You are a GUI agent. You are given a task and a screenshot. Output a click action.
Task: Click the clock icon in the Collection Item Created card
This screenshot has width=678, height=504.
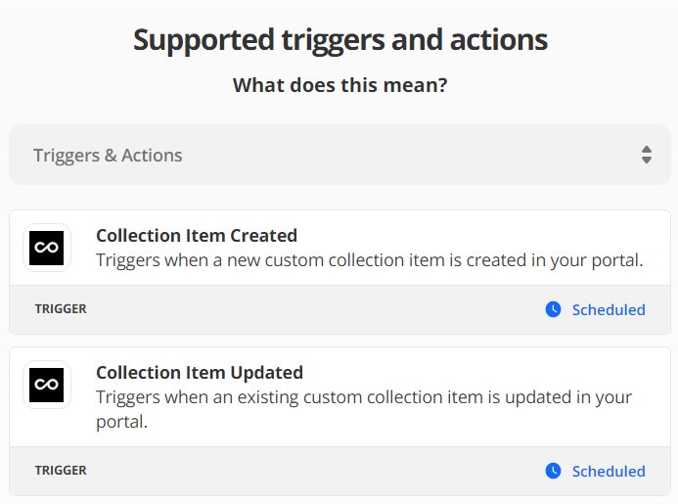[x=553, y=309]
